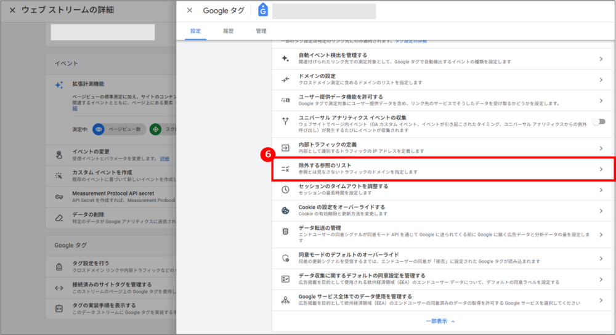Viewport: 616px width, 335px height.
Task: Close the ウェブ ストリームの詳細 page
Action: tap(12, 10)
